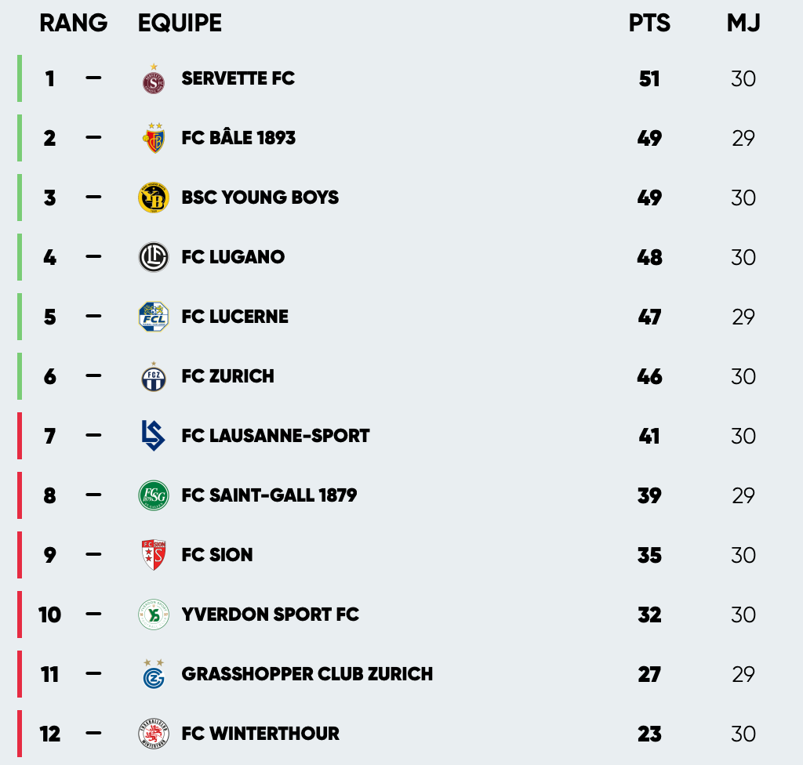
Task: Open the FC Lugano team name link
Action: (233, 257)
